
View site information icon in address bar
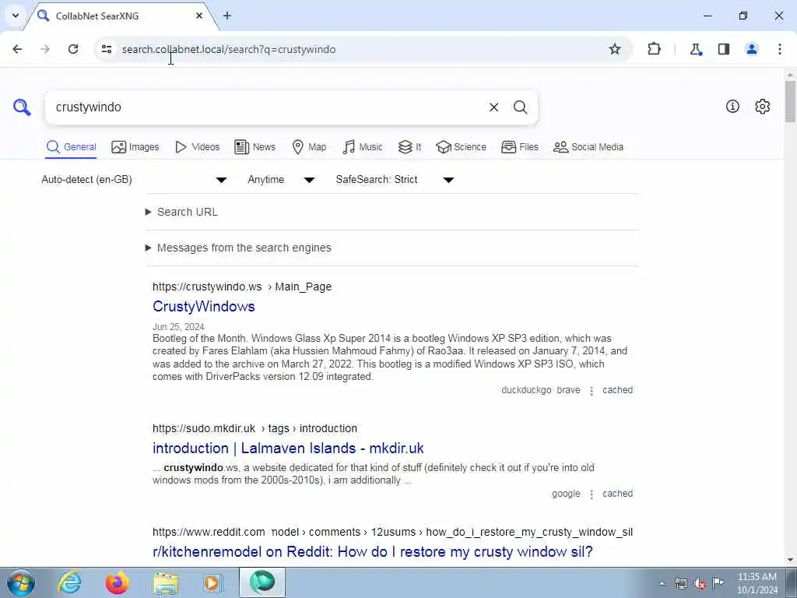tap(106, 49)
